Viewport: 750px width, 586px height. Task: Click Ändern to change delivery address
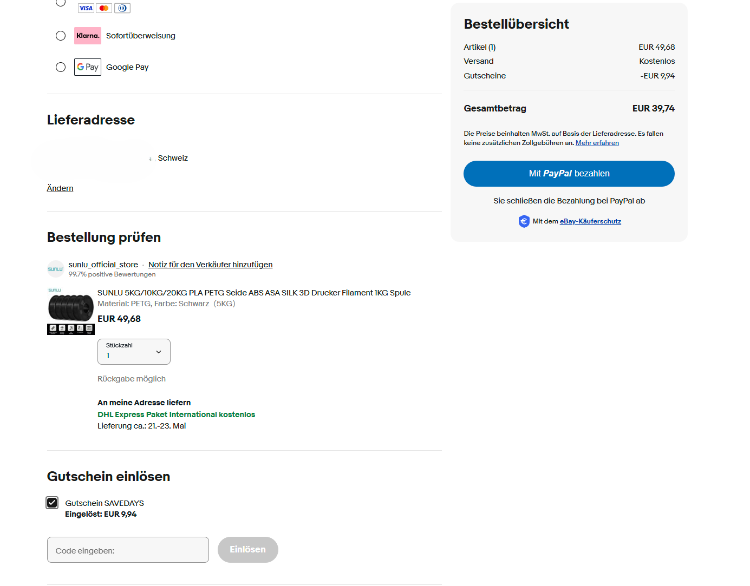[x=60, y=188]
